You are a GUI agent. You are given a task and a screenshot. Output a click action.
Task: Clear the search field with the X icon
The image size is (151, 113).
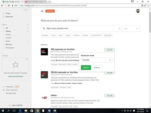click(120, 28)
